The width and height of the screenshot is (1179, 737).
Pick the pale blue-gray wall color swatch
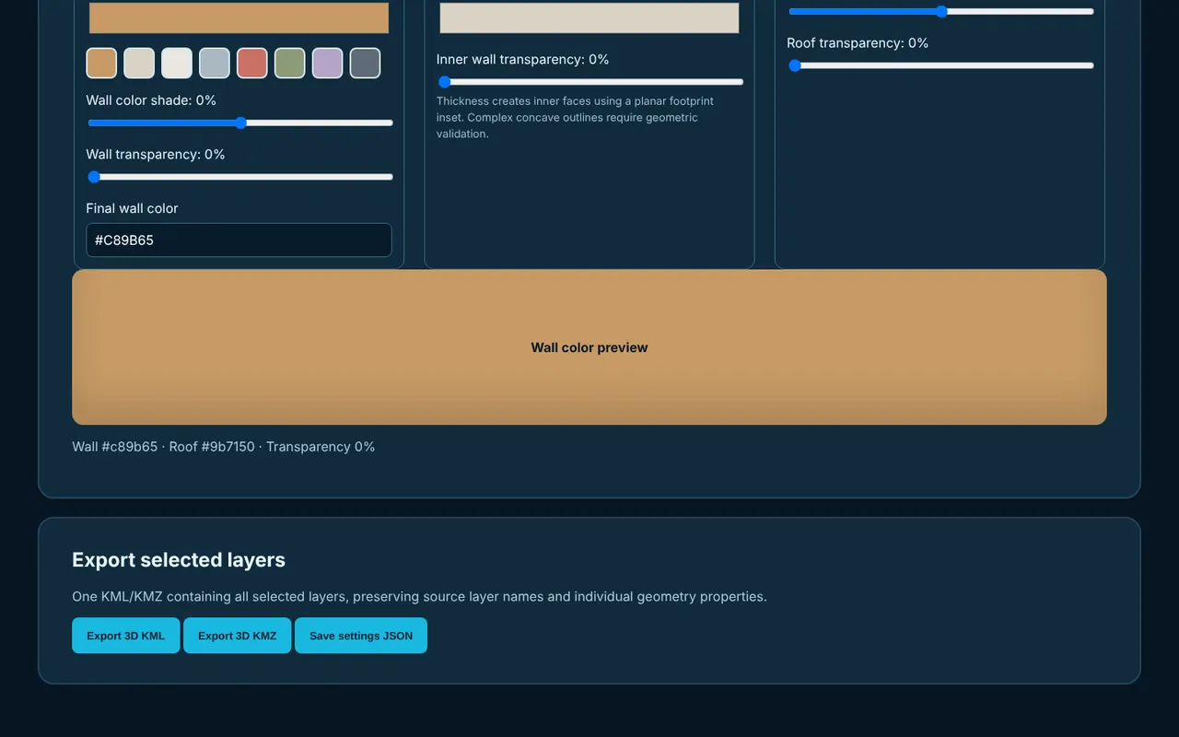coord(215,64)
